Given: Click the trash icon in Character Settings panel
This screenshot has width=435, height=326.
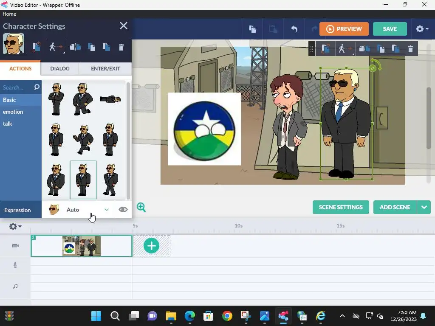Looking at the screenshot, I should point(121,47).
